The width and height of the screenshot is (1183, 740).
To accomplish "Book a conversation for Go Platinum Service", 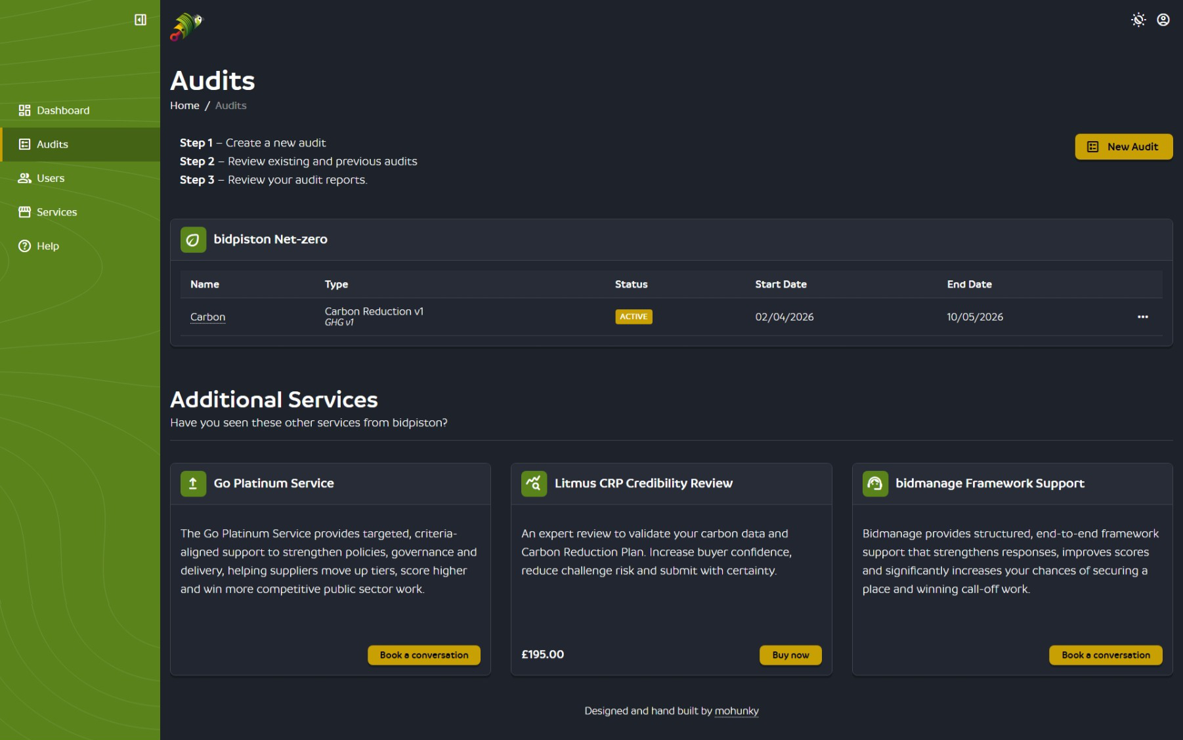I will click(x=424, y=655).
